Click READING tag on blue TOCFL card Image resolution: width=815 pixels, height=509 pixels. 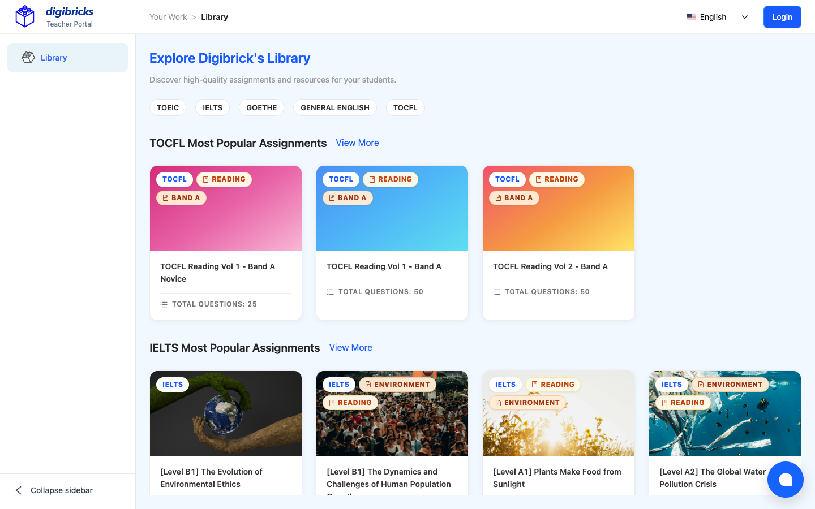pos(391,179)
